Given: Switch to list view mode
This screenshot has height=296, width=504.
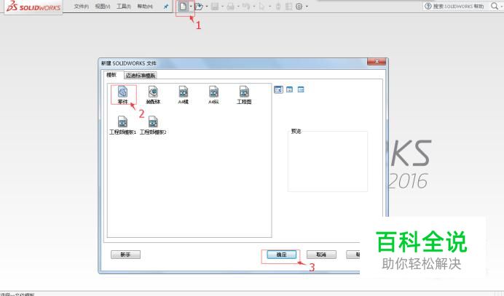Looking at the screenshot, I should [x=289, y=89].
